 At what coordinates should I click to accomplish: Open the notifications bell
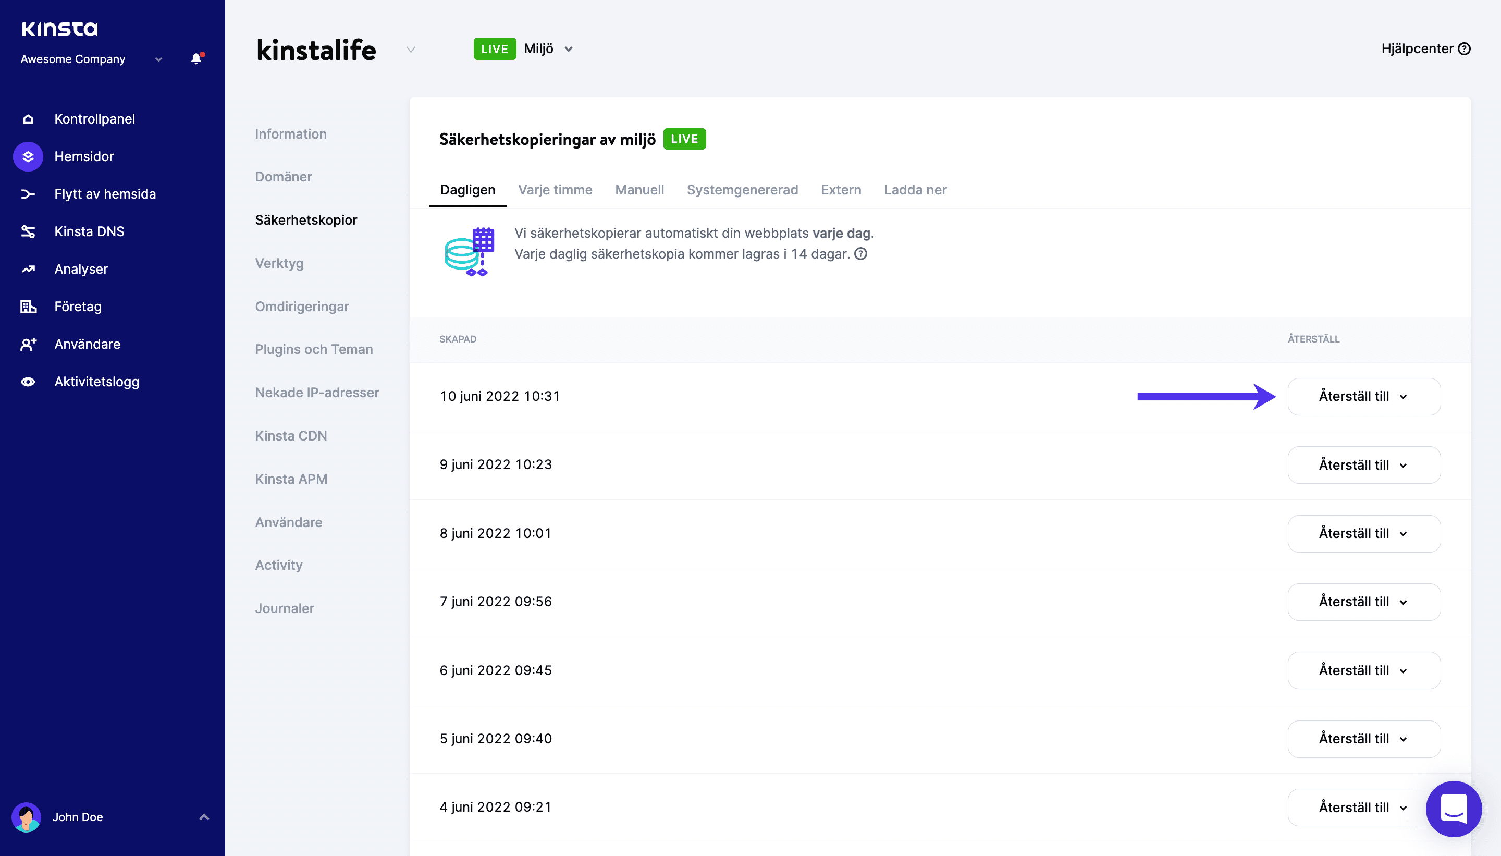click(196, 58)
